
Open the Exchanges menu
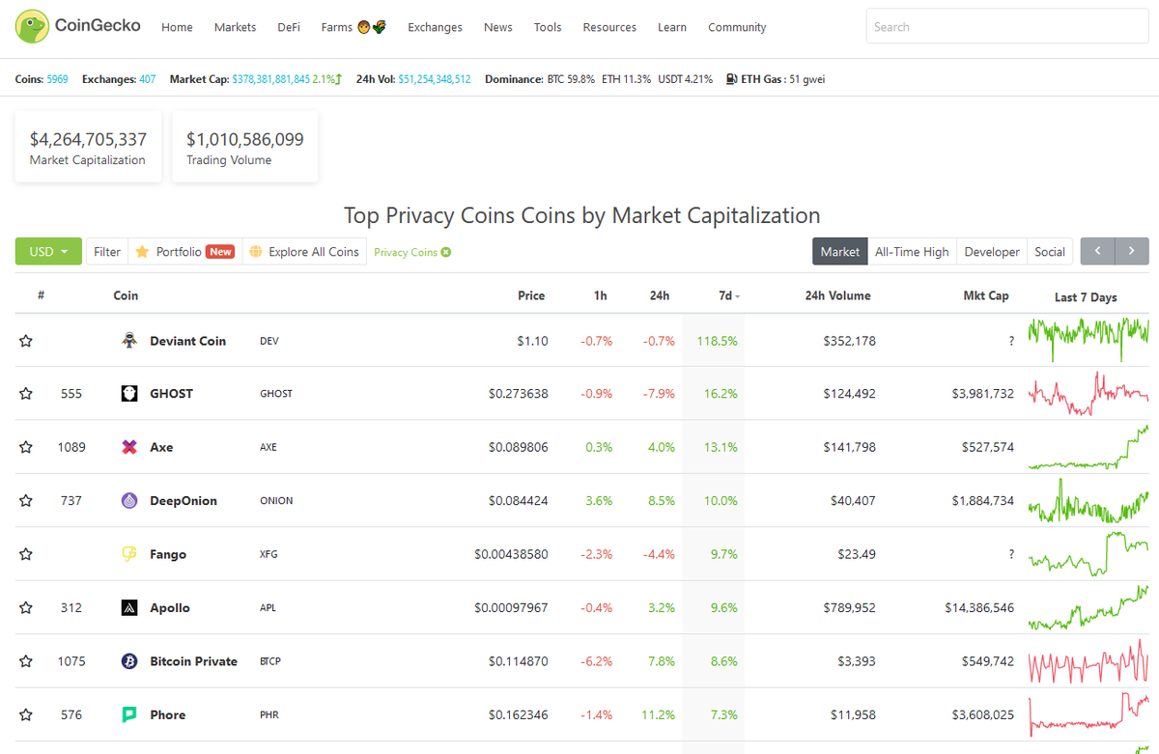pos(435,27)
